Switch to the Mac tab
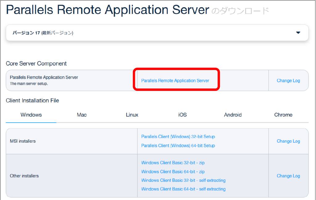This screenshot has height=200, width=316. point(82,115)
